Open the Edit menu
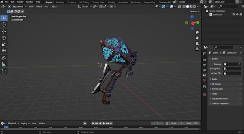 [x=13, y=2]
